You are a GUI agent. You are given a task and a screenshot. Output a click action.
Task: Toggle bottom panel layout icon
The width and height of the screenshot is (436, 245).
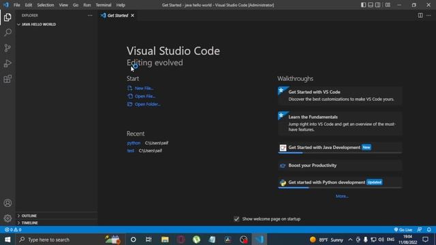point(371,5)
